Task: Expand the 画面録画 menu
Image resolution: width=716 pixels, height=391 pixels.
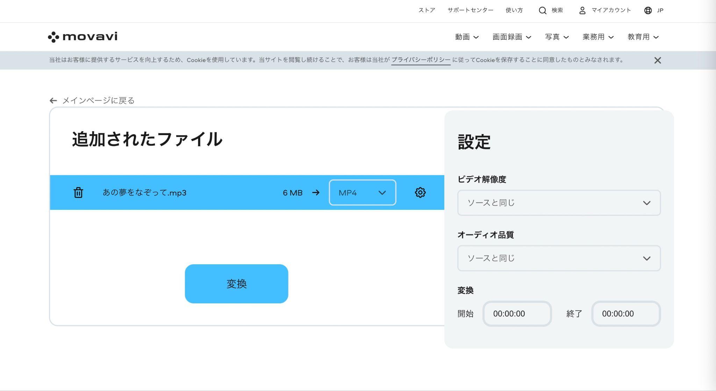Action: tap(512, 37)
